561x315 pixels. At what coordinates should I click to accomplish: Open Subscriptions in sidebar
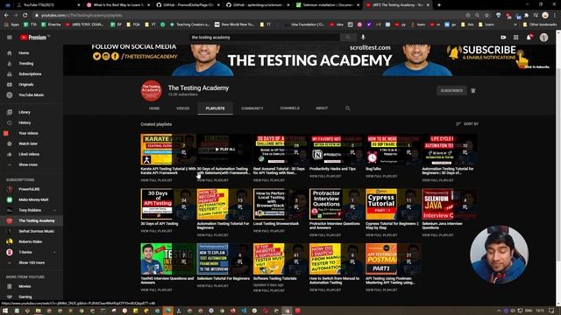click(x=32, y=73)
